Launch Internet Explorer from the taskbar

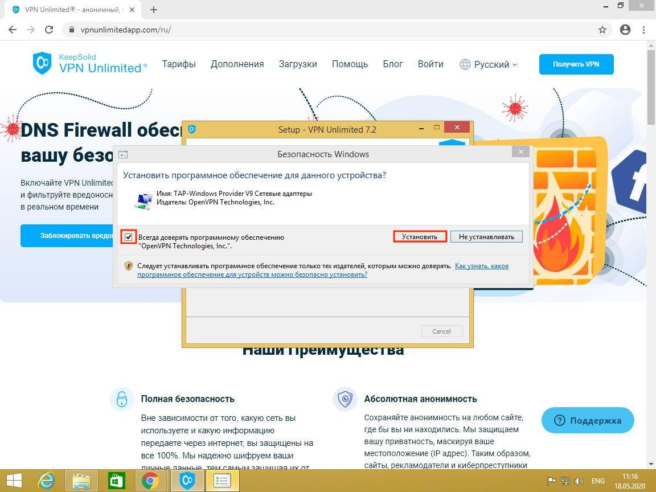pos(47,481)
